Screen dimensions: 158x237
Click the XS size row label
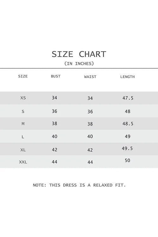pyautogui.click(x=23, y=98)
